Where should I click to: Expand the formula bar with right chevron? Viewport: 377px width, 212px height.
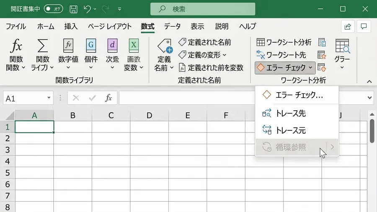(369, 98)
